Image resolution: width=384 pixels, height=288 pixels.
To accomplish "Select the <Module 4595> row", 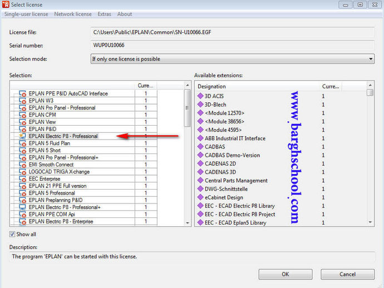I will pyautogui.click(x=282, y=130).
